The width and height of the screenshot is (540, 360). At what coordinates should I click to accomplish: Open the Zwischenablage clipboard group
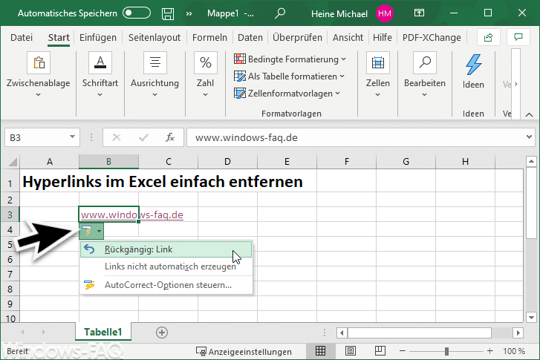click(x=38, y=74)
